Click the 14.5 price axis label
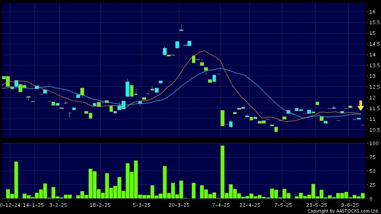 (x=374, y=44)
